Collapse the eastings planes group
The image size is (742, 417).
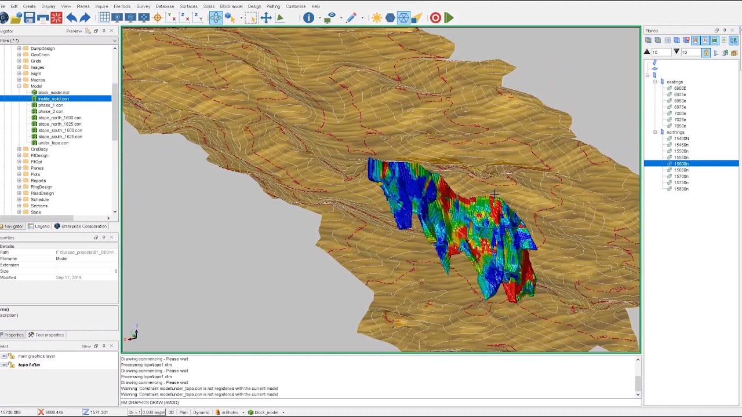655,82
